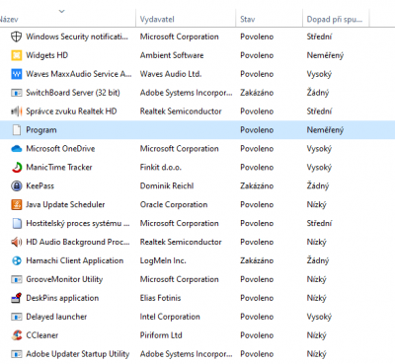Click the CCleaner icon
Screen dimensions: 395x364
tap(17, 335)
